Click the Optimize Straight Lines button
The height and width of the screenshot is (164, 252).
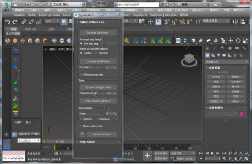click(x=98, y=87)
